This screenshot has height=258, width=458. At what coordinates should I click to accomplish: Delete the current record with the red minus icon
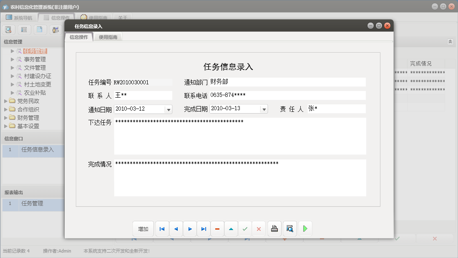217,228
